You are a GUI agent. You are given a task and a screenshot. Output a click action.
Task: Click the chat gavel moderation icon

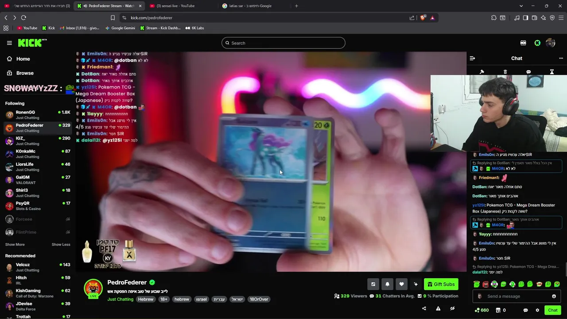[482, 72]
